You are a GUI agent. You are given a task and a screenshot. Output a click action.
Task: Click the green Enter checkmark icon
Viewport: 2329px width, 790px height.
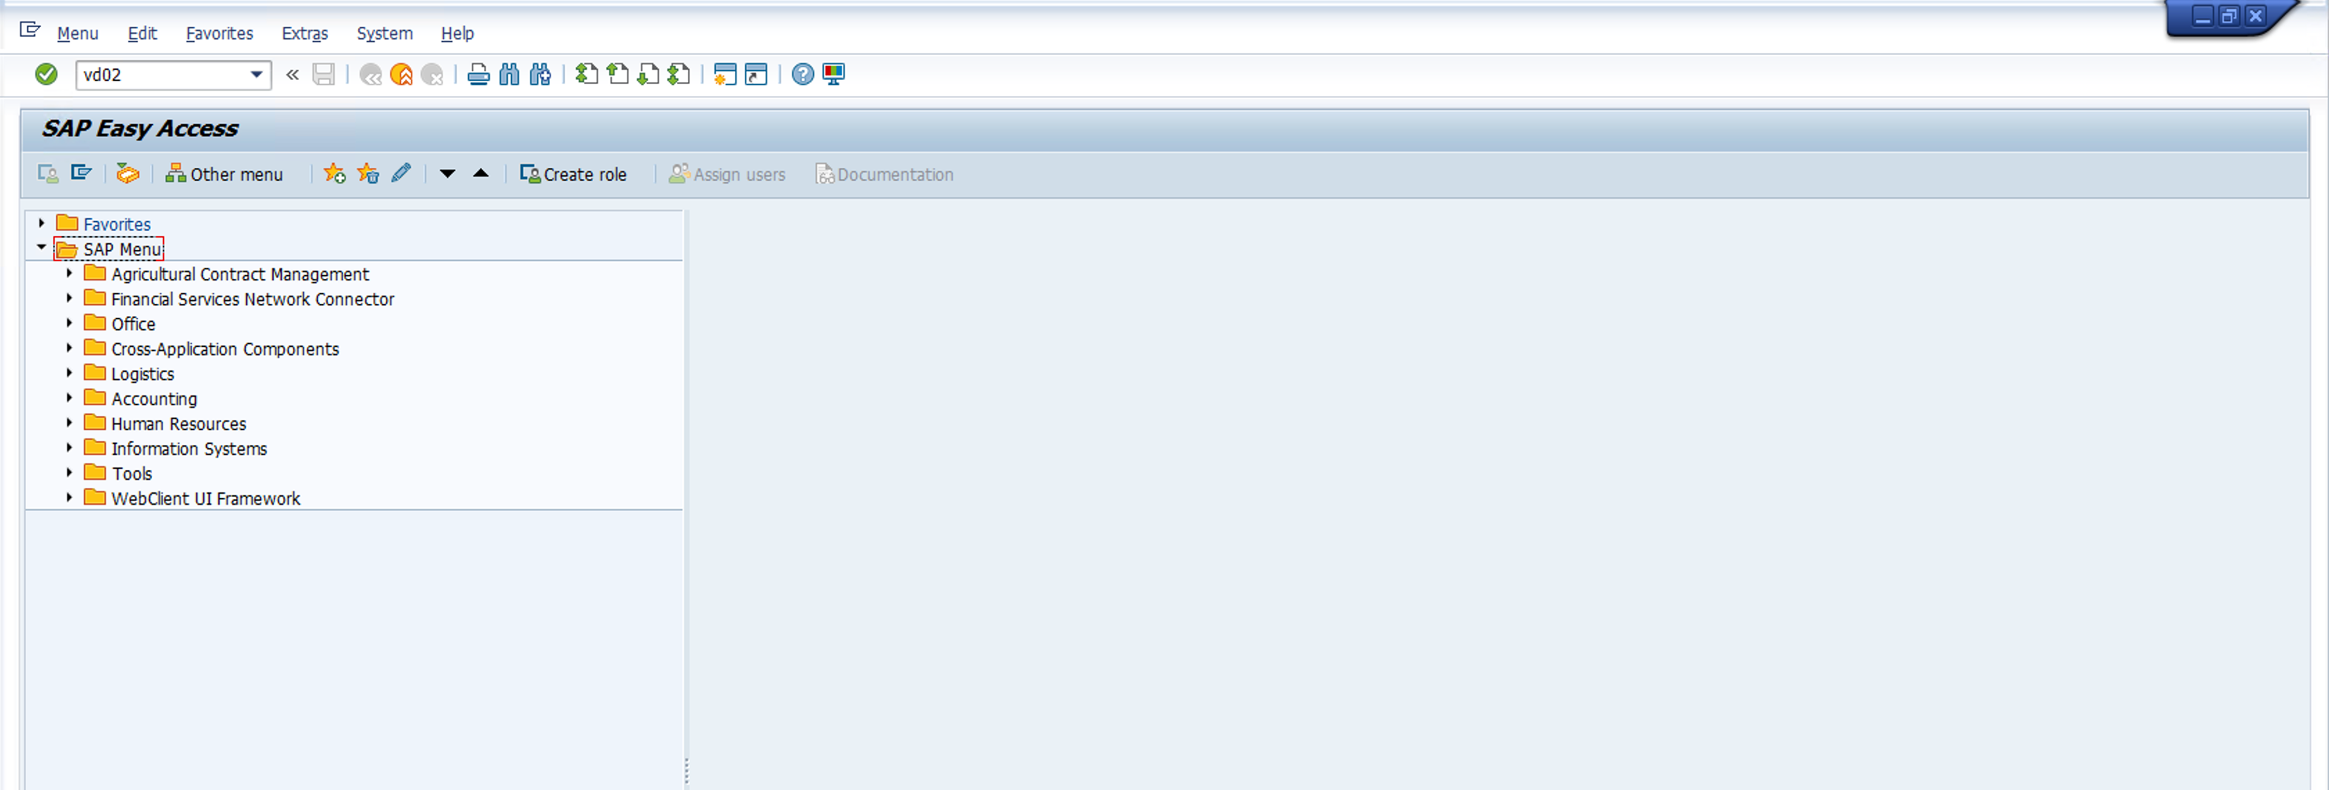click(x=46, y=74)
